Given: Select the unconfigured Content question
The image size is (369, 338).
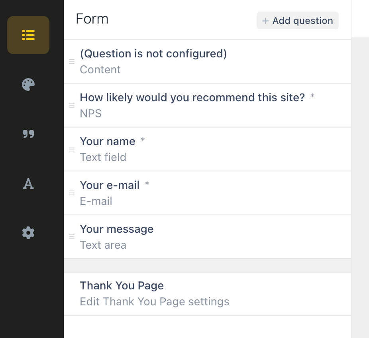Looking at the screenshot, I should tap(153, 54).
